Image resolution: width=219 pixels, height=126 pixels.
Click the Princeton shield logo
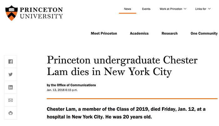tap(11, 13)
